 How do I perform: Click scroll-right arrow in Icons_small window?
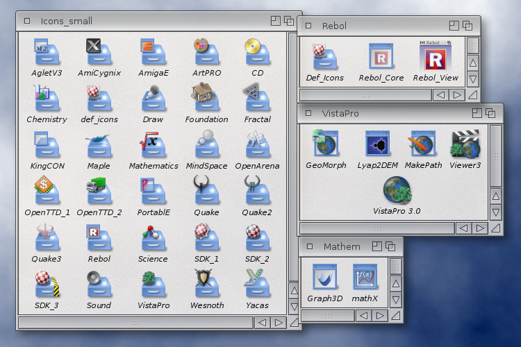(279, 323)
